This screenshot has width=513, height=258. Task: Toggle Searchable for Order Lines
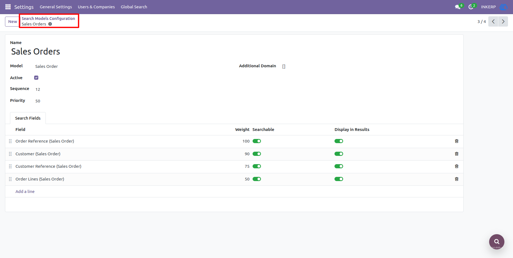pyautogui.click(x=257, y=179)
